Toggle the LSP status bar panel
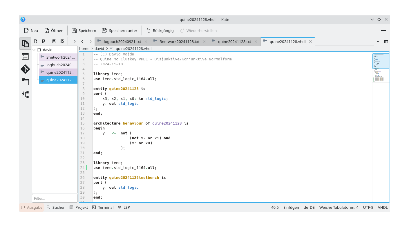The image size is (409, 234). 124,207
